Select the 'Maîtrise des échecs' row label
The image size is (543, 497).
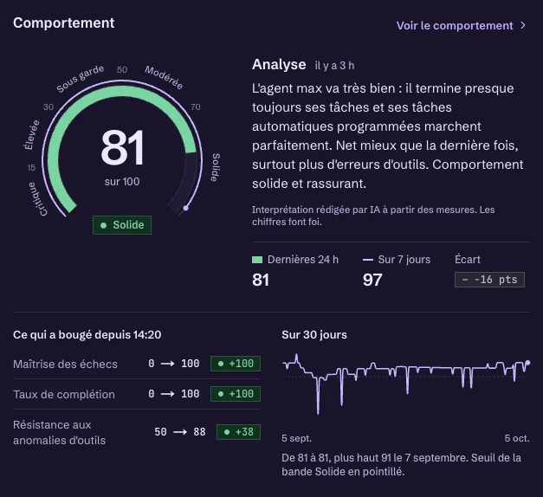click(65, 364)
